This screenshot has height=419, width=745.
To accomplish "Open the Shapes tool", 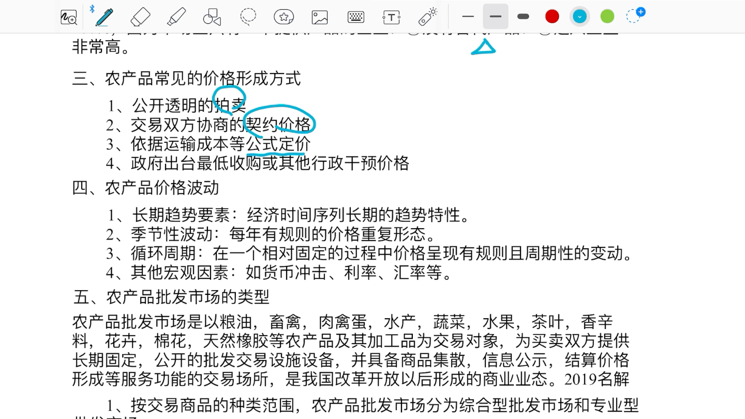I will (x=212, y=17).
